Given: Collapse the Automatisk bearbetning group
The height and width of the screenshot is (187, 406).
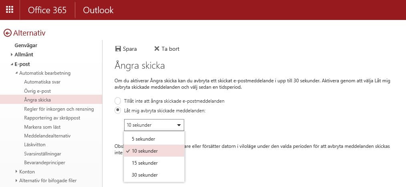Looking at the screenshot, I should tap(16, 73).
